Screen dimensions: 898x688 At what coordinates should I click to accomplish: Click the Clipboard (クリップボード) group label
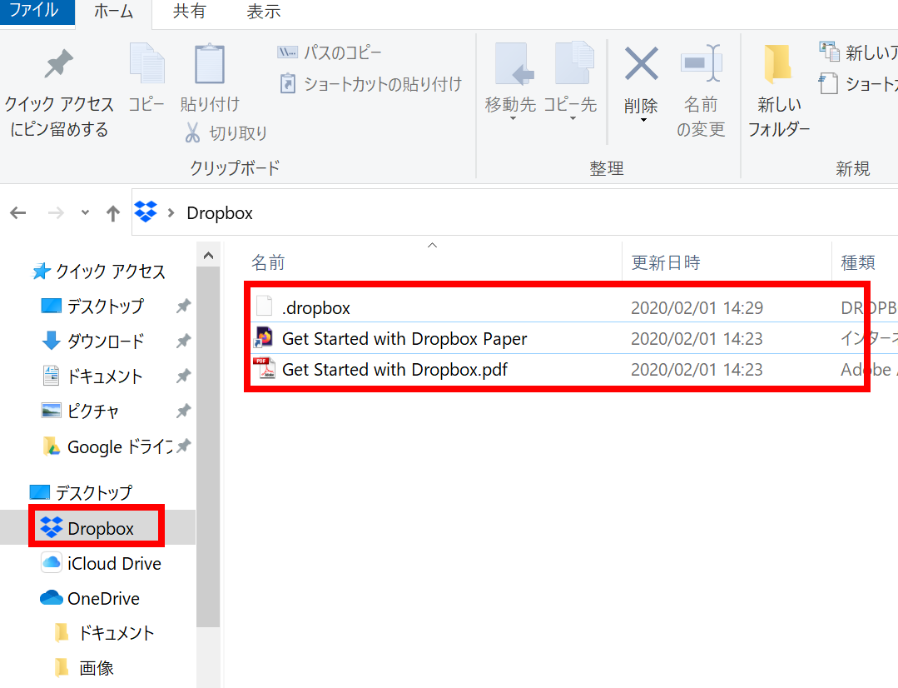click(235, 168)
